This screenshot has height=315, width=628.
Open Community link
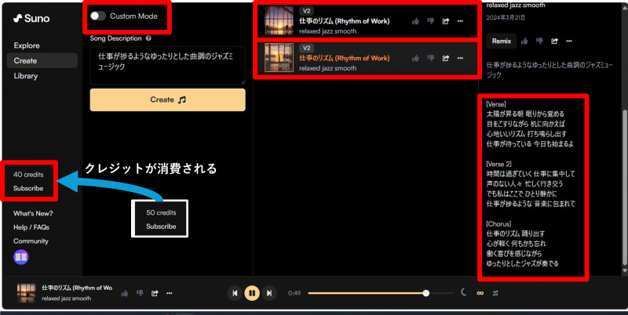coord(31,241)
